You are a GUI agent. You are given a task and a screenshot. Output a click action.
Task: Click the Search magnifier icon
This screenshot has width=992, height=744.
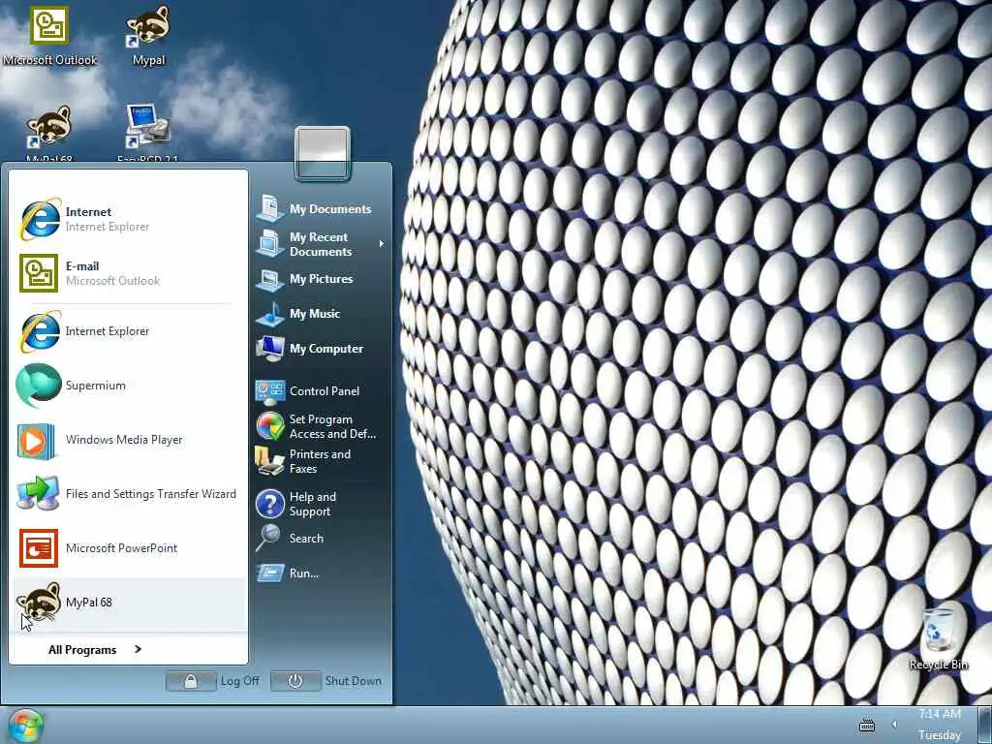(268, 539)
